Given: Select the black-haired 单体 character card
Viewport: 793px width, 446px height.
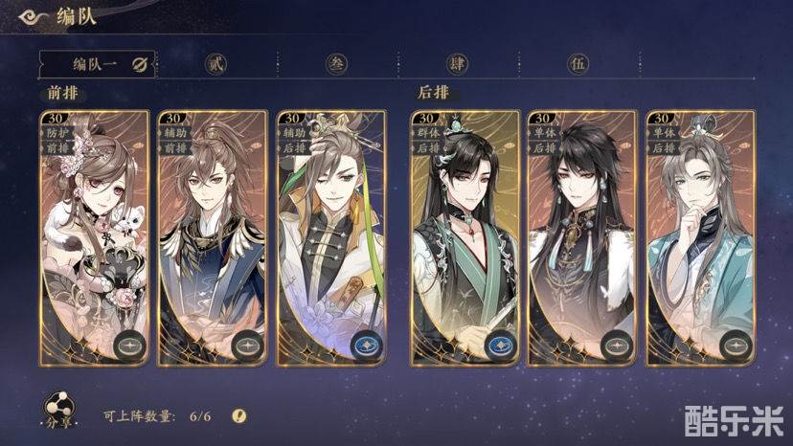Looking at the screenshot, I should click(x=582, y=238).
